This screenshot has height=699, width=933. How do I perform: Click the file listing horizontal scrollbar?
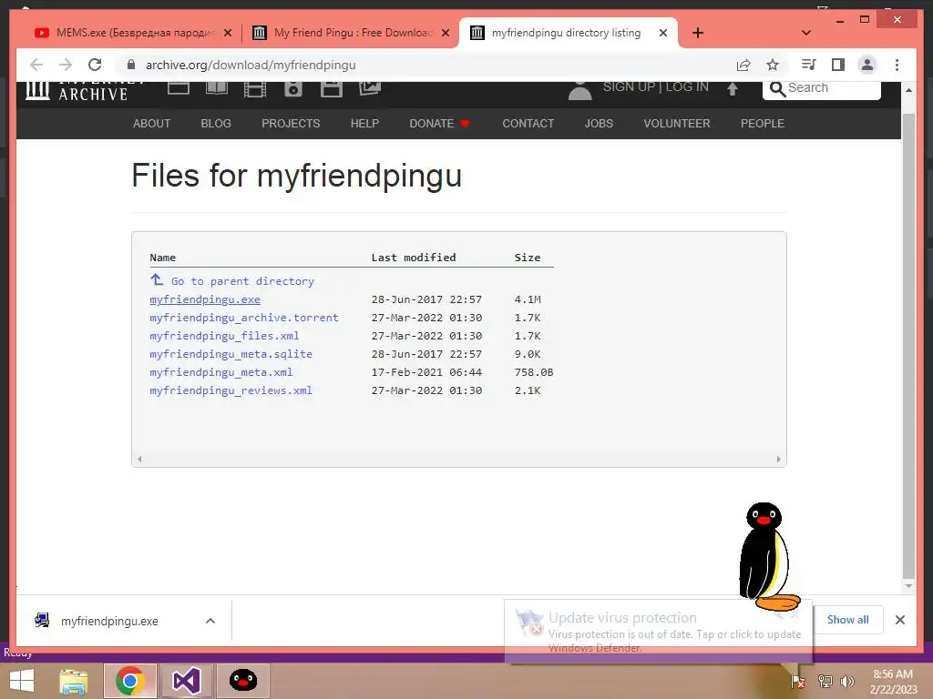coord(459,459)
